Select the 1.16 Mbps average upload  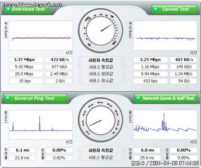(x=150, y=67)
